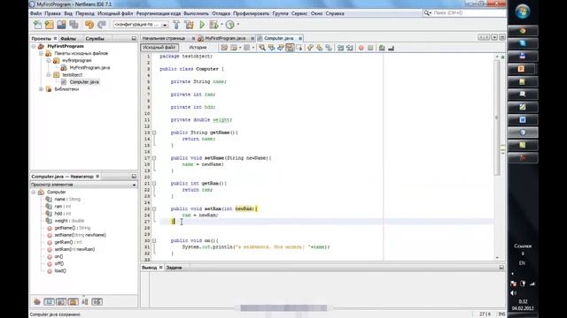Click the New File toolbar icon
567x318 pixels.
pos(37,25)
